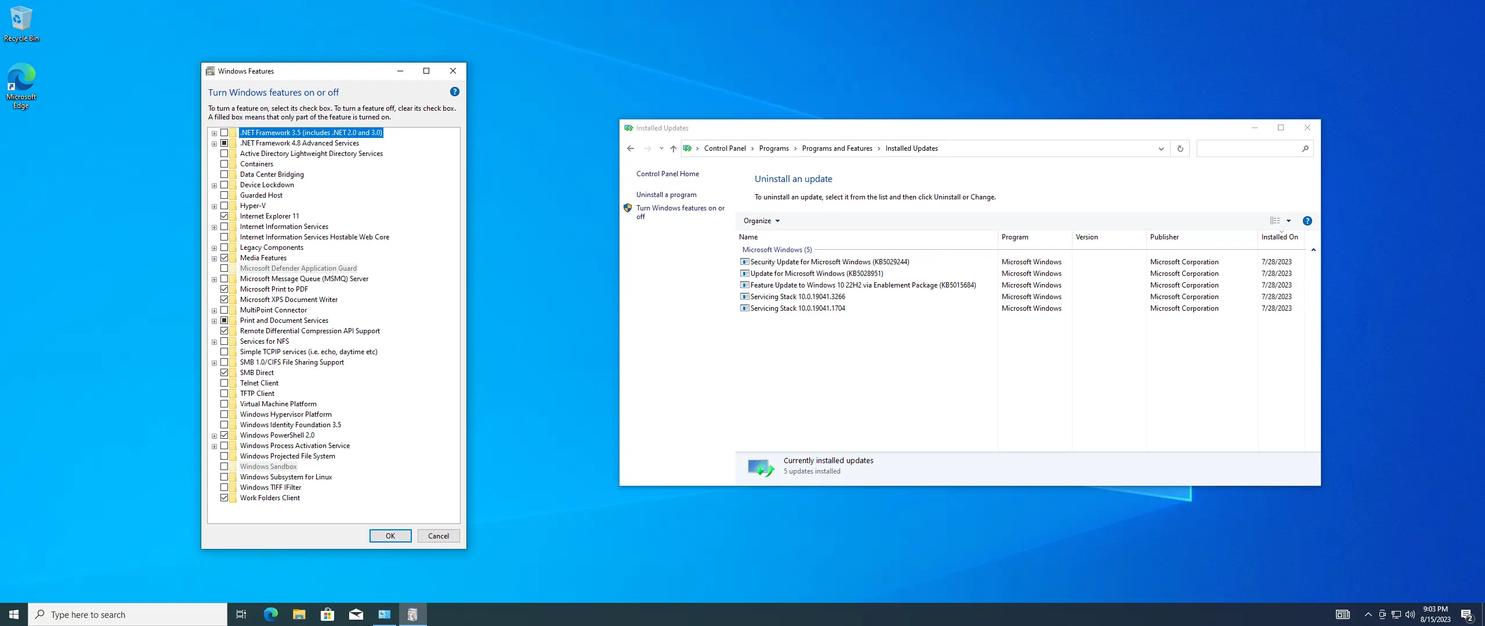Click the help icon in Windows Features

click(x=454, y=92)
